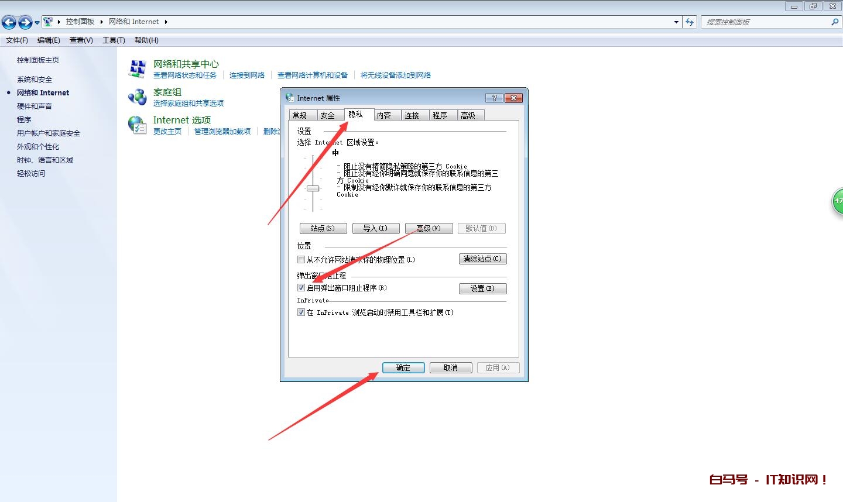Click 站点(S) button
The height and width of the screenshot is (502, 843).
[323, 228]
